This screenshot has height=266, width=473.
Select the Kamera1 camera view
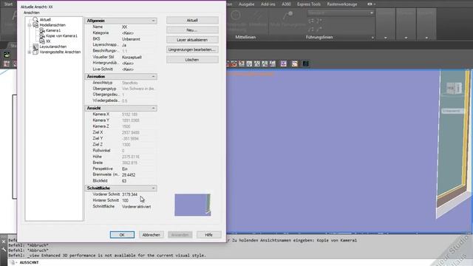[53, 30]
